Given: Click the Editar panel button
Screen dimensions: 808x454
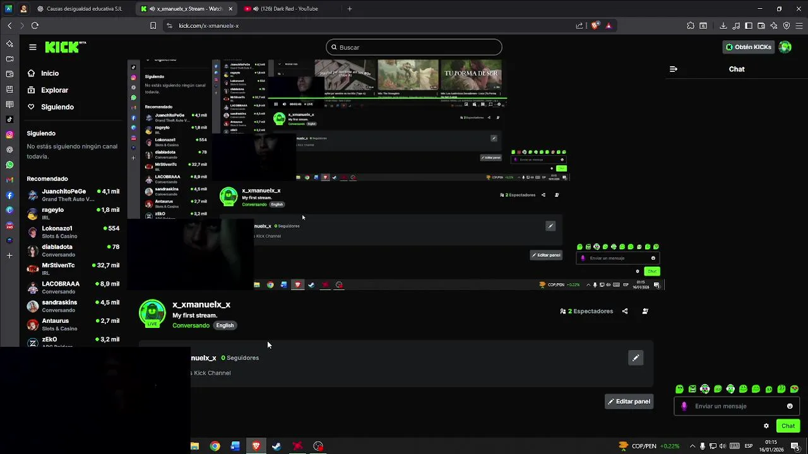Looking at the screenshot, I should (x=629, y=402).
